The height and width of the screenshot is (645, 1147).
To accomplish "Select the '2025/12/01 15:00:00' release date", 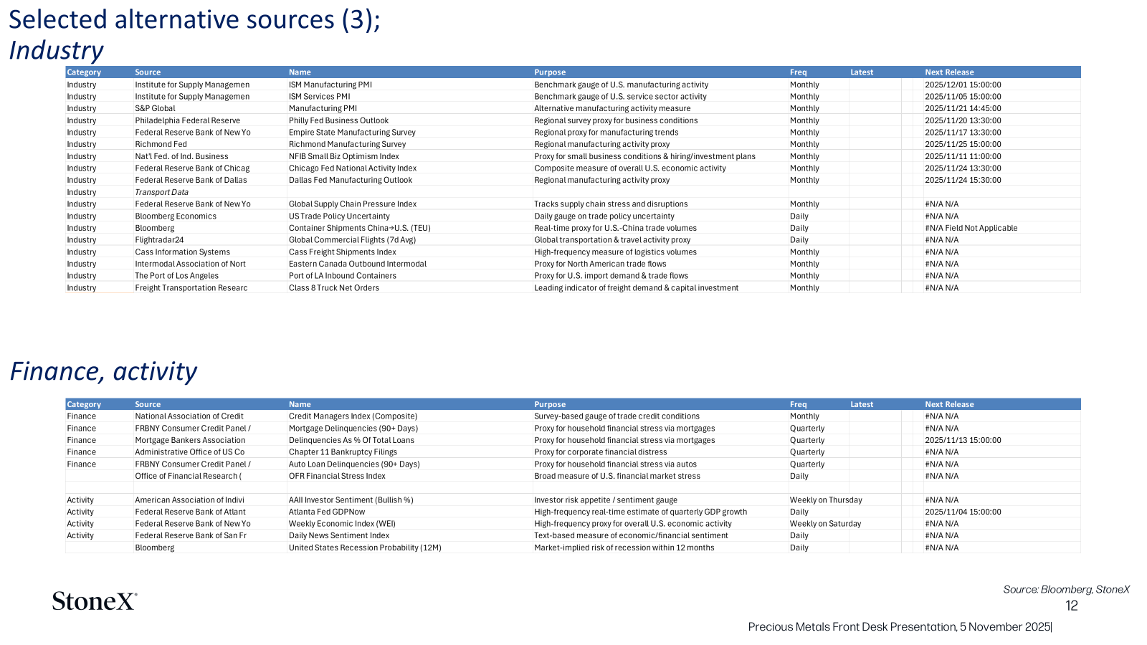I will point(963,85).
